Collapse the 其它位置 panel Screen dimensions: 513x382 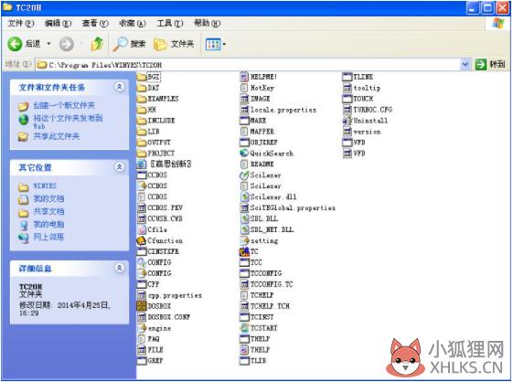tap(120, 167)
